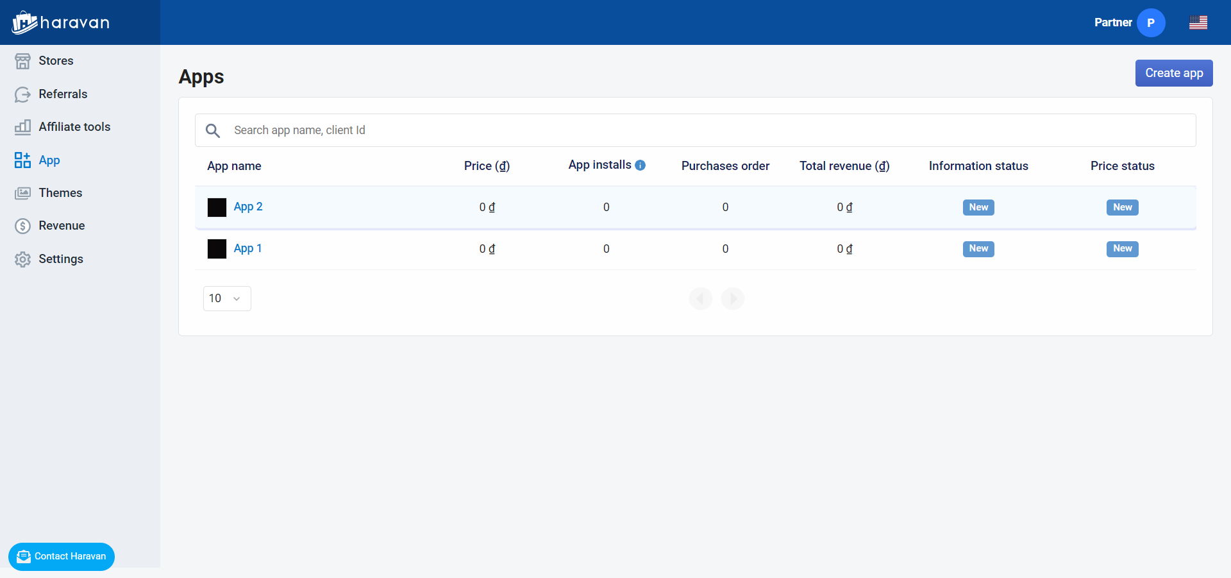Viewport: 1231px width, 578px height.
Task: Open the App 2 link
Action: click(248, 207)
